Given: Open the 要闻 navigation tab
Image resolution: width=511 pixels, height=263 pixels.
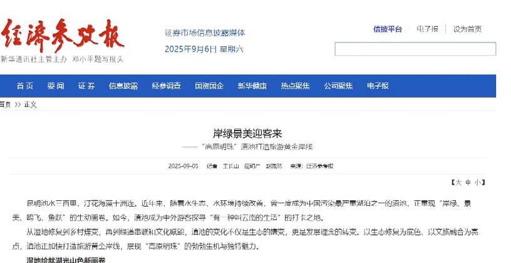Looking at the screenshot, I should coord(56,86).
